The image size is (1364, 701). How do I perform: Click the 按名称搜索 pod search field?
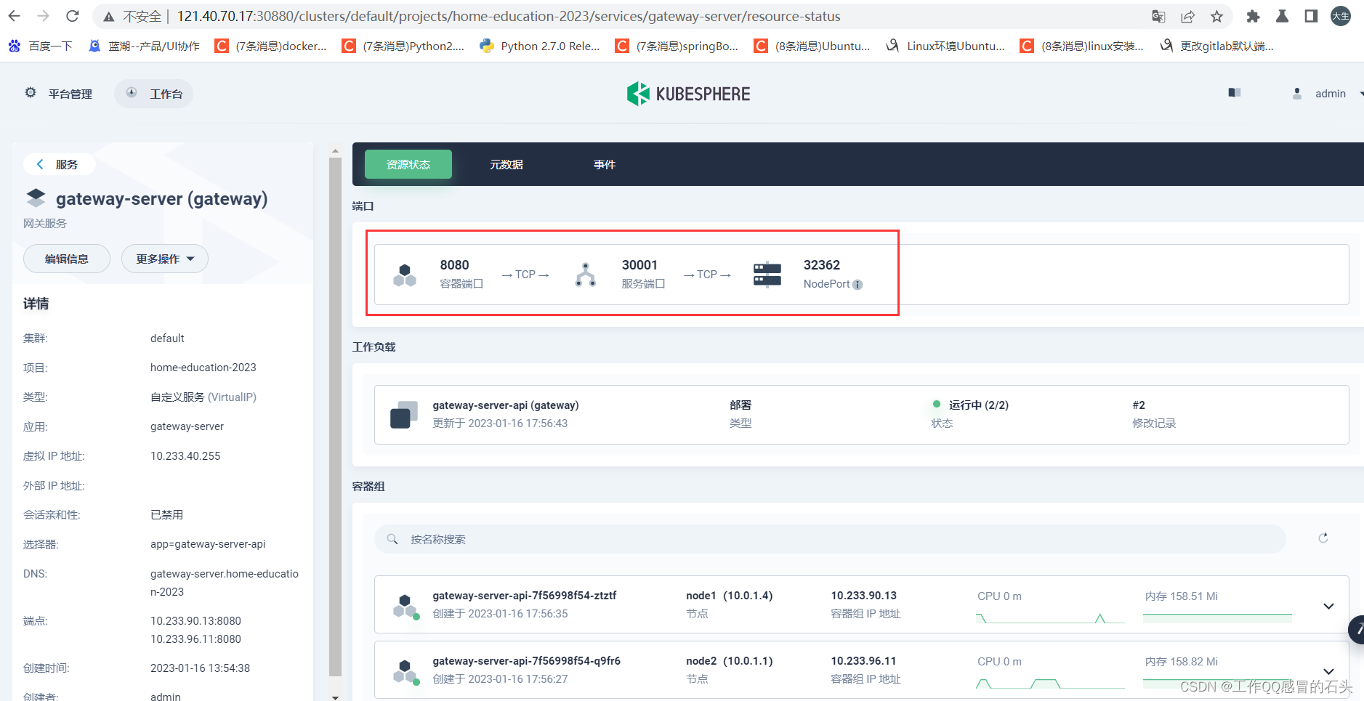click(830, 539)
